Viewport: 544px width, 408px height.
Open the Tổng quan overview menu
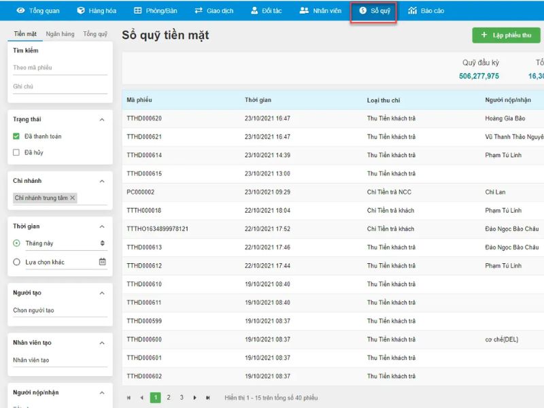pos(38,11)
